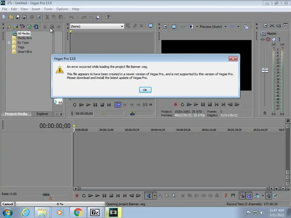Toggle the Master fader lock icon
This screenshot has width=291, height=218.
(265, 113)
